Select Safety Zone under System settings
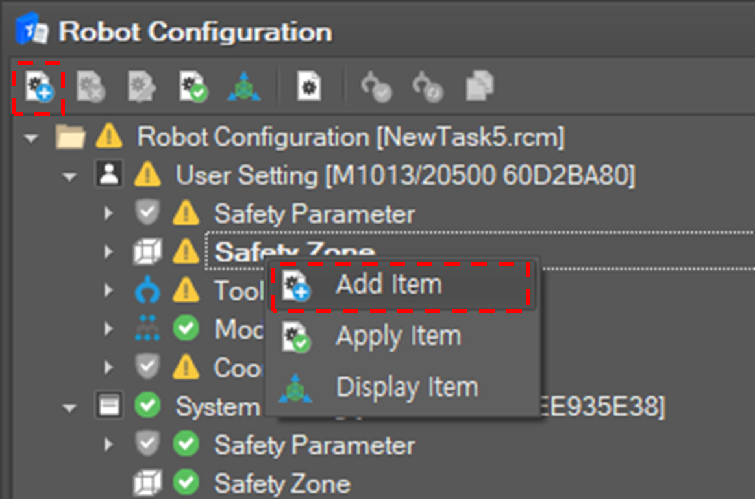The height and width of the screenshot is (499, 755). [x=282, y=483]
